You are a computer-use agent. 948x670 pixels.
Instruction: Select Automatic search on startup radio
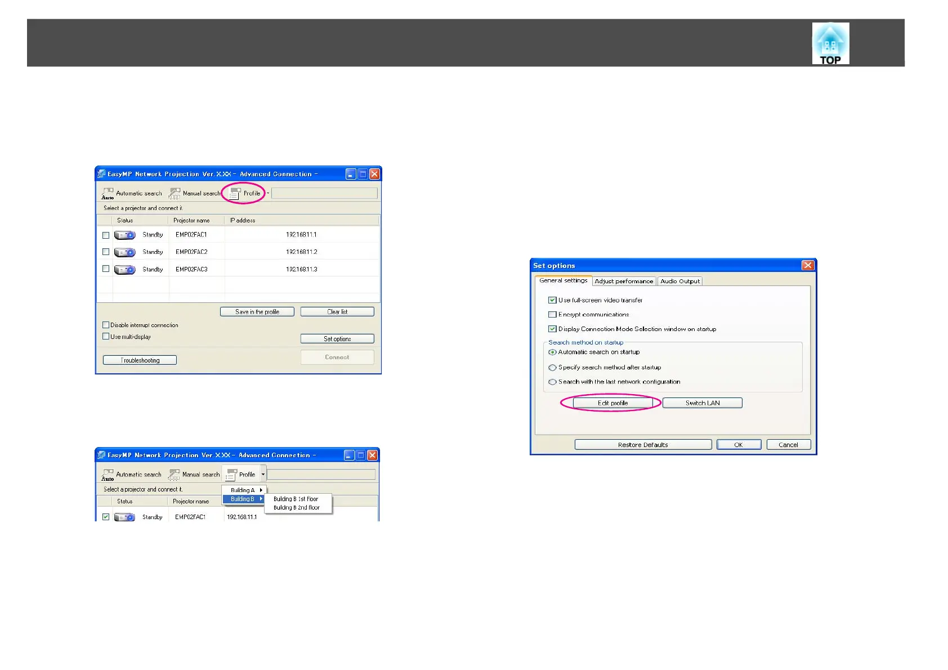553,352
